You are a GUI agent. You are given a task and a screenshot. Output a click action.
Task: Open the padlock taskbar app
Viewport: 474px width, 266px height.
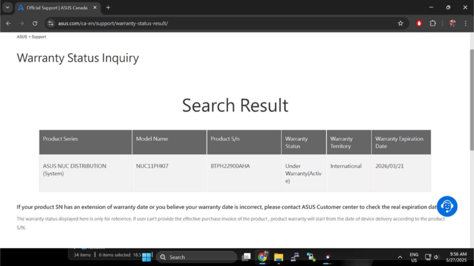point(311,257)
